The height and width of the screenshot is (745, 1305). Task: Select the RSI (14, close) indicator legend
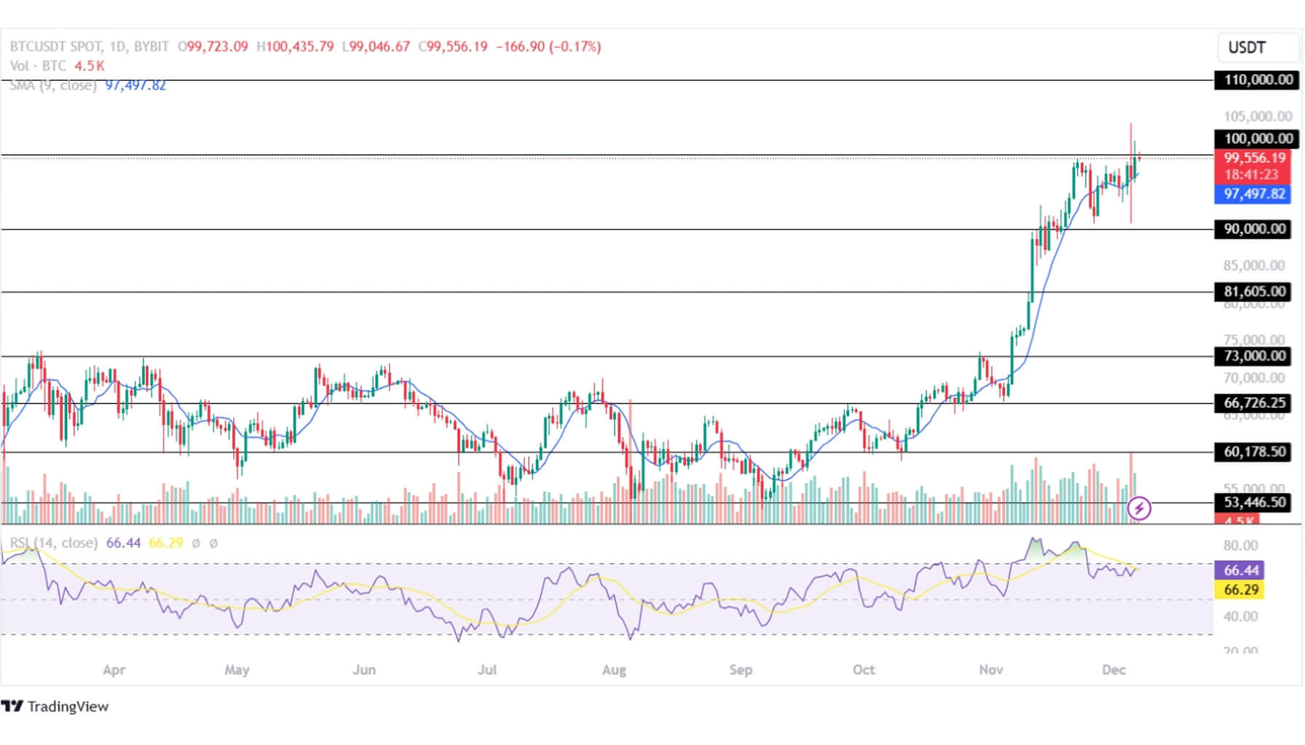coord(53,543)
